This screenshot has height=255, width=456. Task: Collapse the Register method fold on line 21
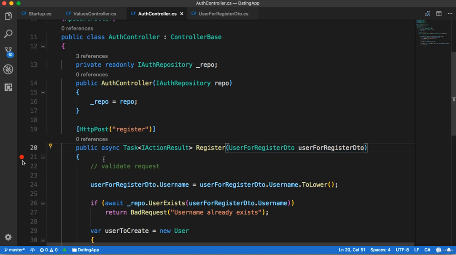(x=43, y=157)
